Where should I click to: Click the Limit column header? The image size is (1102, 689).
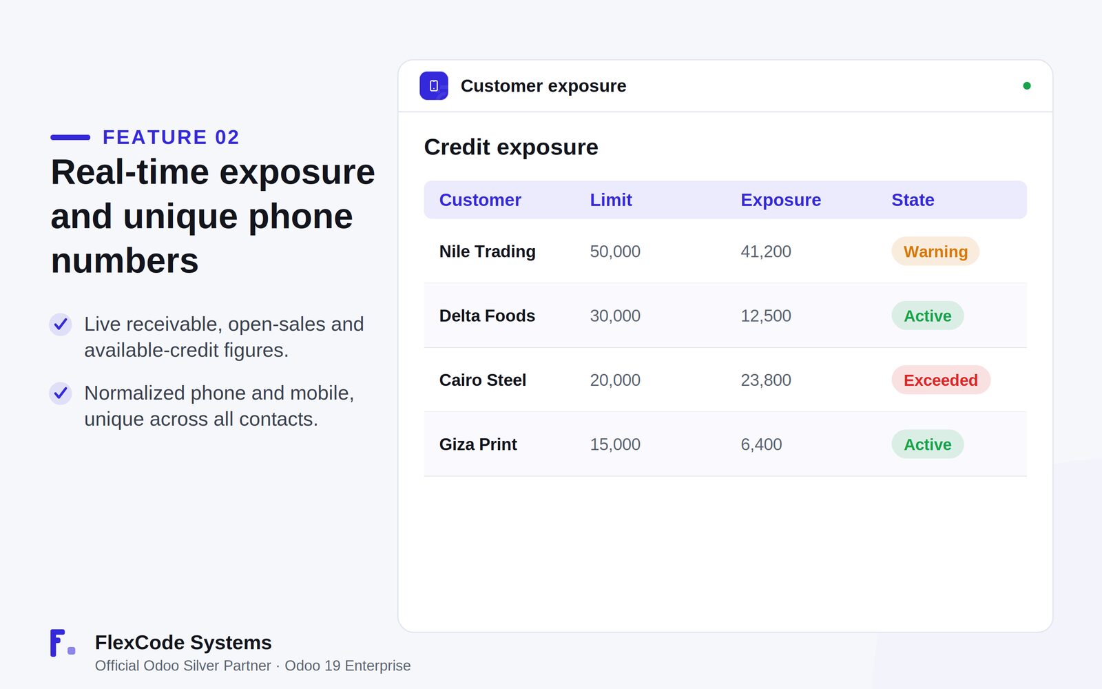click(611, 200)
